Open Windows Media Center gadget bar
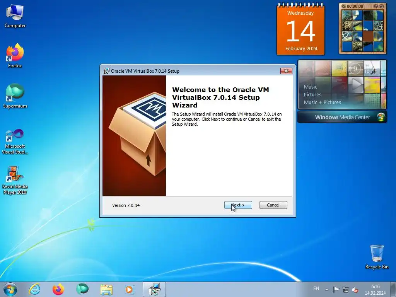Screen dimensions: 396x297 [342, 117]
